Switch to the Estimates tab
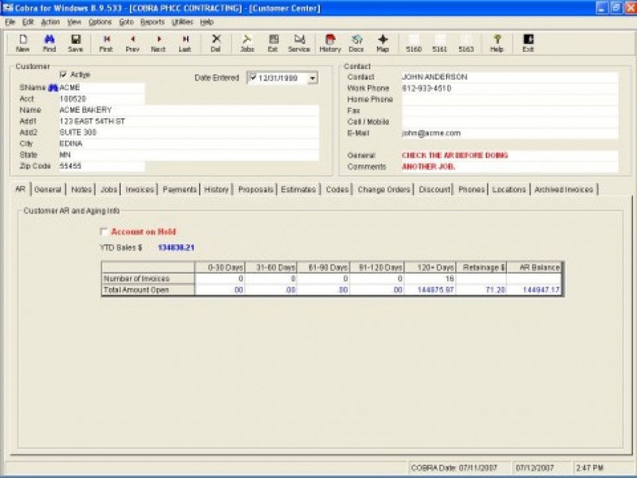637x478 pixels. click(298, 190)
